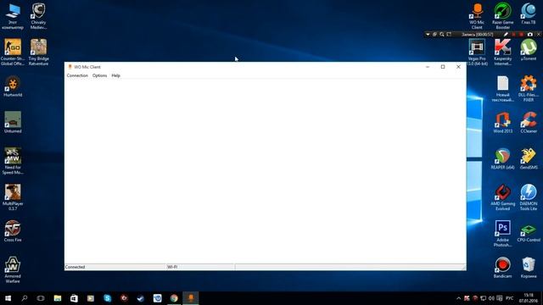Expand the recording bar dropdown arrow
The height and width of the screenshot is (305, 543).
point(428,35)
